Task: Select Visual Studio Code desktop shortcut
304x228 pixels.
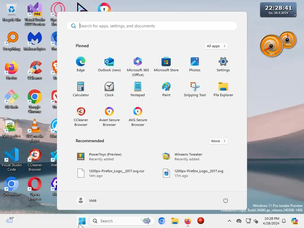Action: [x=12, y=159]
